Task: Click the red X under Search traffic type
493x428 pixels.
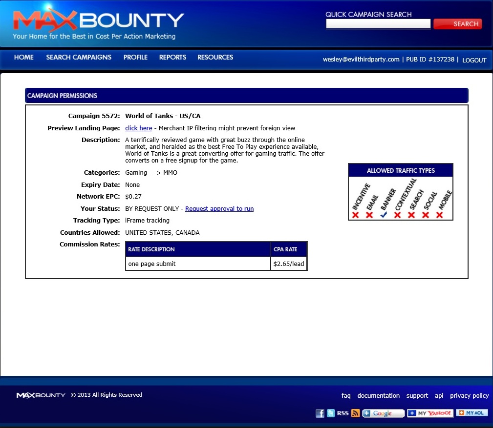Action: click(411, 215)
